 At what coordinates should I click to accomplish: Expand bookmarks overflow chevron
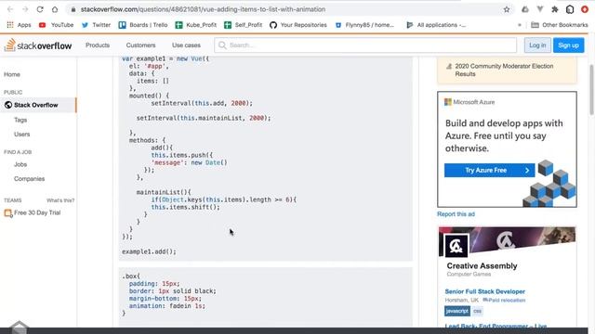[x=520, y=25]
